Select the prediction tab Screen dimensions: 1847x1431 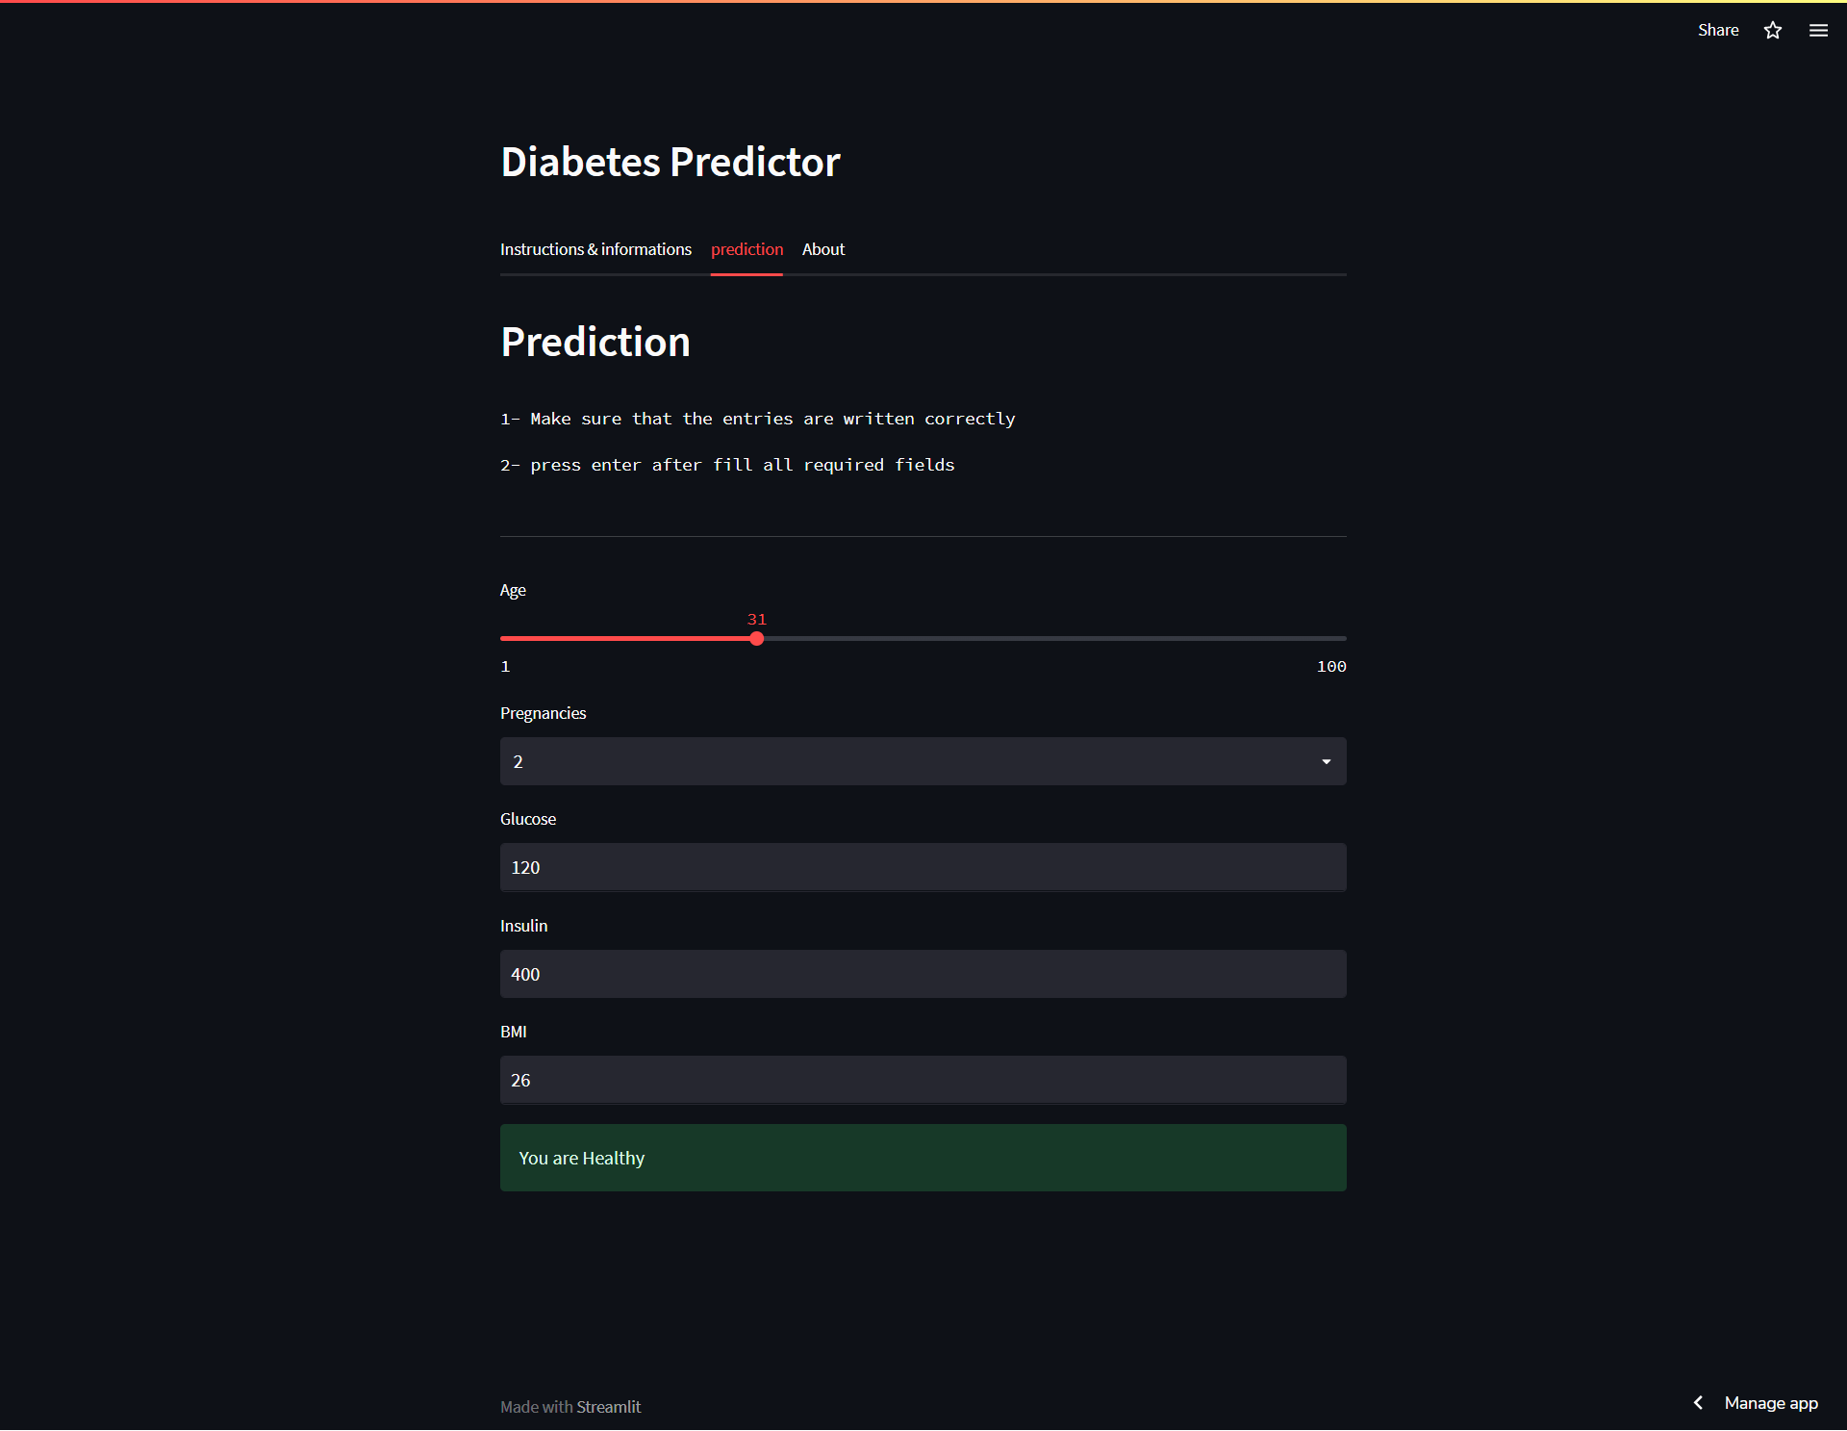746,250
